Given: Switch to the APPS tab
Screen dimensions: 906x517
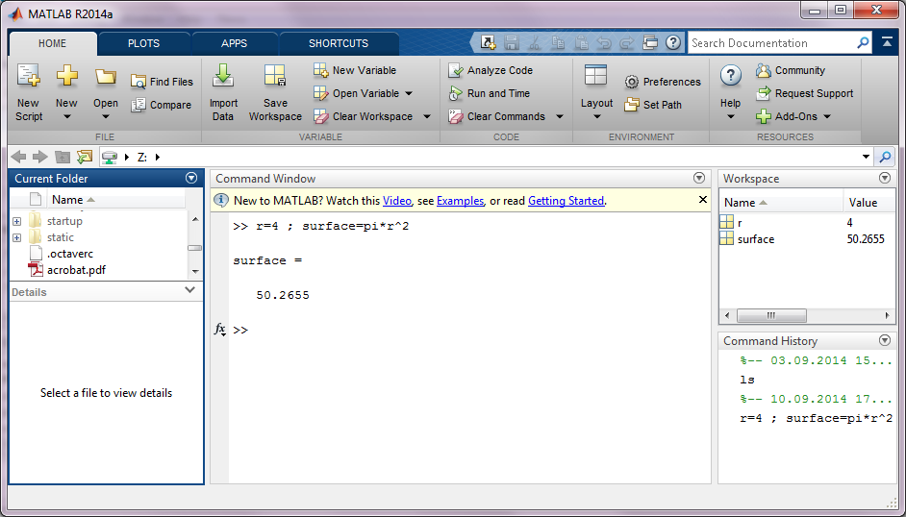Looking at the screenshot, I should pyautogui.click(x=234, y=43).
